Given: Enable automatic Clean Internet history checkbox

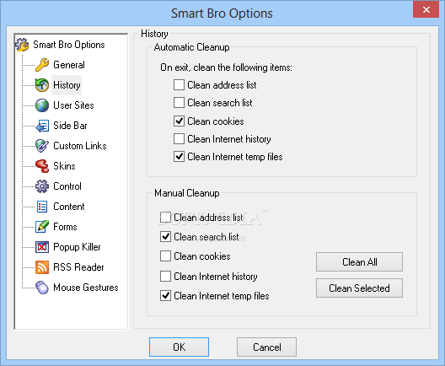Looking at the screenshot, I should click(179, 139).
